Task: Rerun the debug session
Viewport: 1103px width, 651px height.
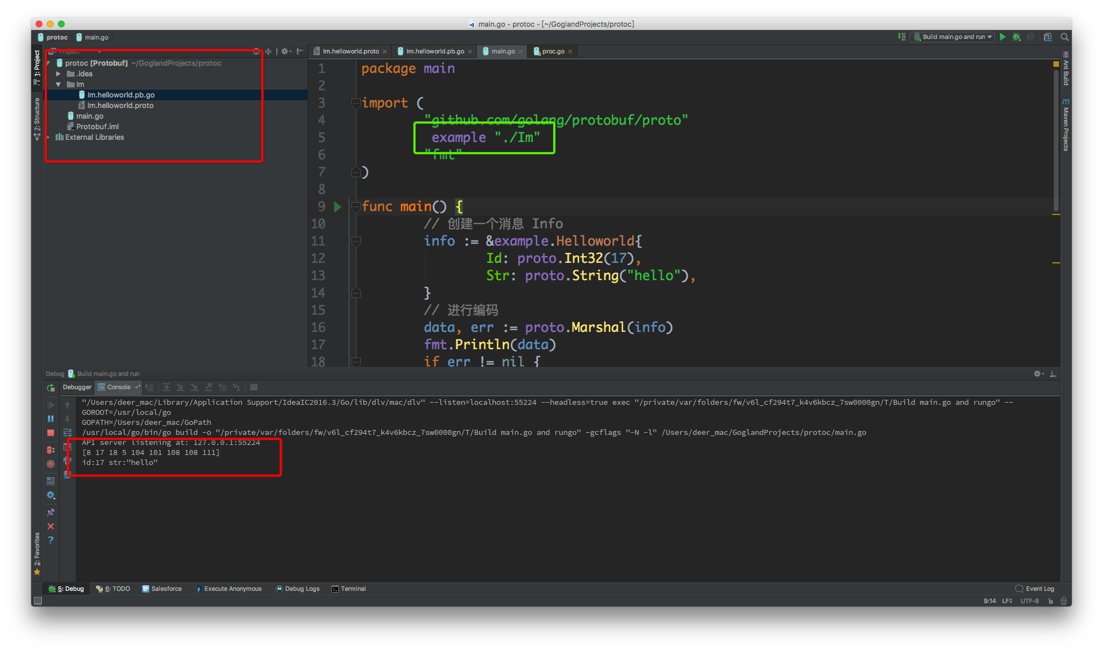Action: (x=51, y=388)
